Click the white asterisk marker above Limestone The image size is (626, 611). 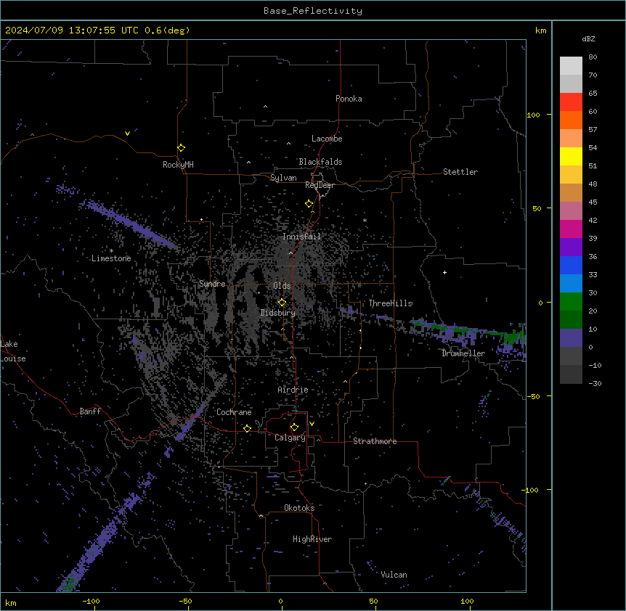[x=111, y=251]
